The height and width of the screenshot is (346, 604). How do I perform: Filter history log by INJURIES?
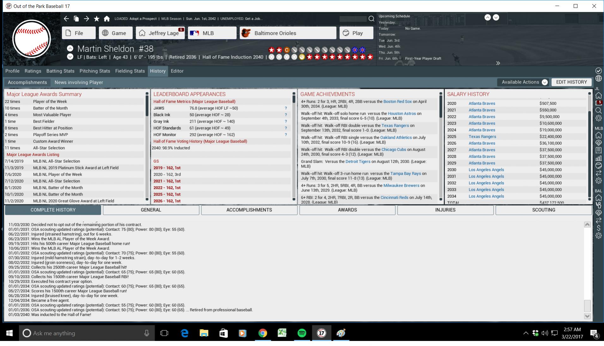(x=445, y=210)
